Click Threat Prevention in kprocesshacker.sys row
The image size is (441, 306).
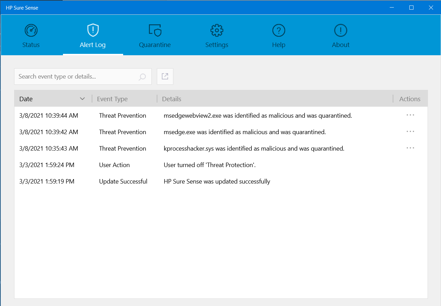pyautogui.click(x=122, y=149)
